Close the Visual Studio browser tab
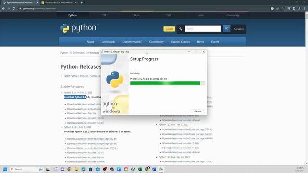308x173 pixels. (x=76, y=3)
